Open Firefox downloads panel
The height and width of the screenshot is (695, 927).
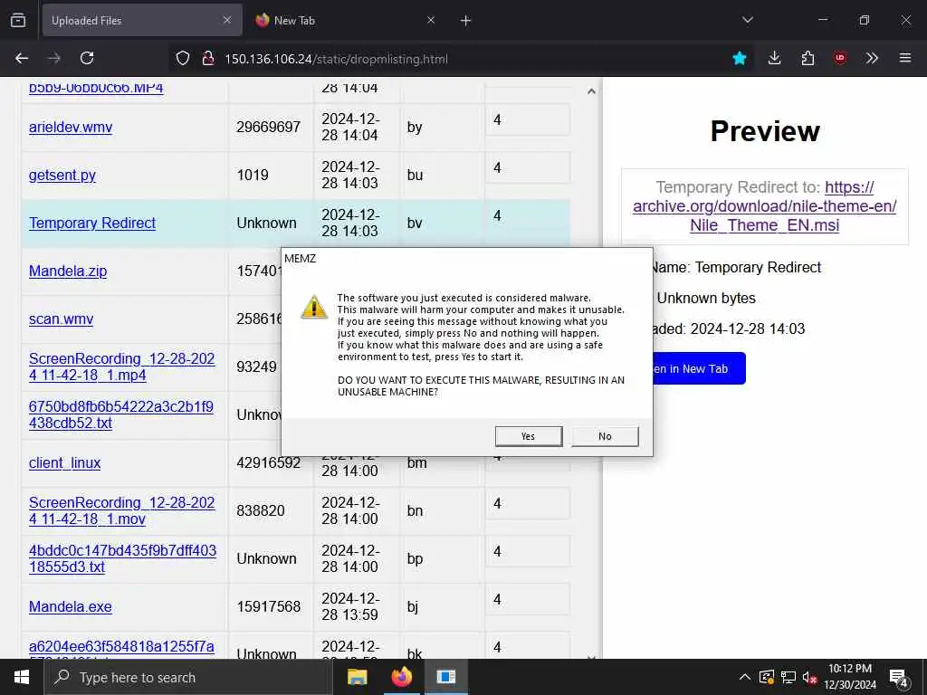[x=775, y=58]
